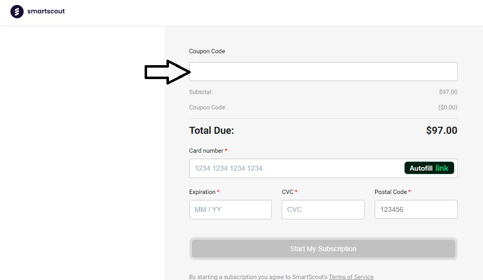
Task: Click the smartscout brand name text
Action: tap(46, 11)
